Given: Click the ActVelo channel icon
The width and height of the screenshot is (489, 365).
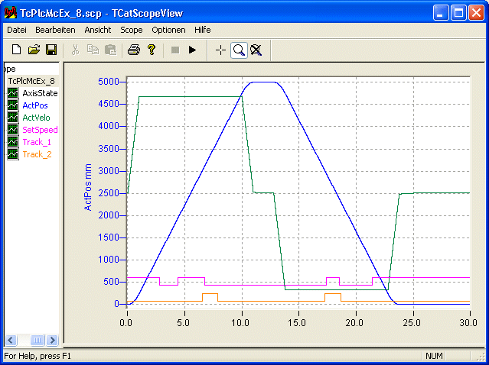Looking at the screenshot, I should pos(13,118).
